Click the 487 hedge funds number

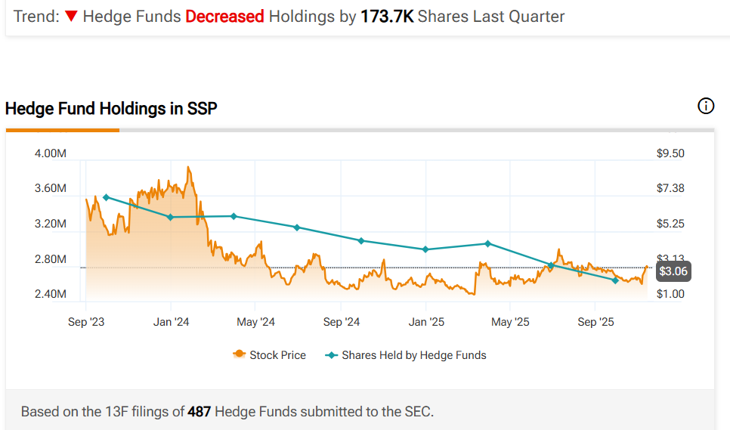pos(200,412)
